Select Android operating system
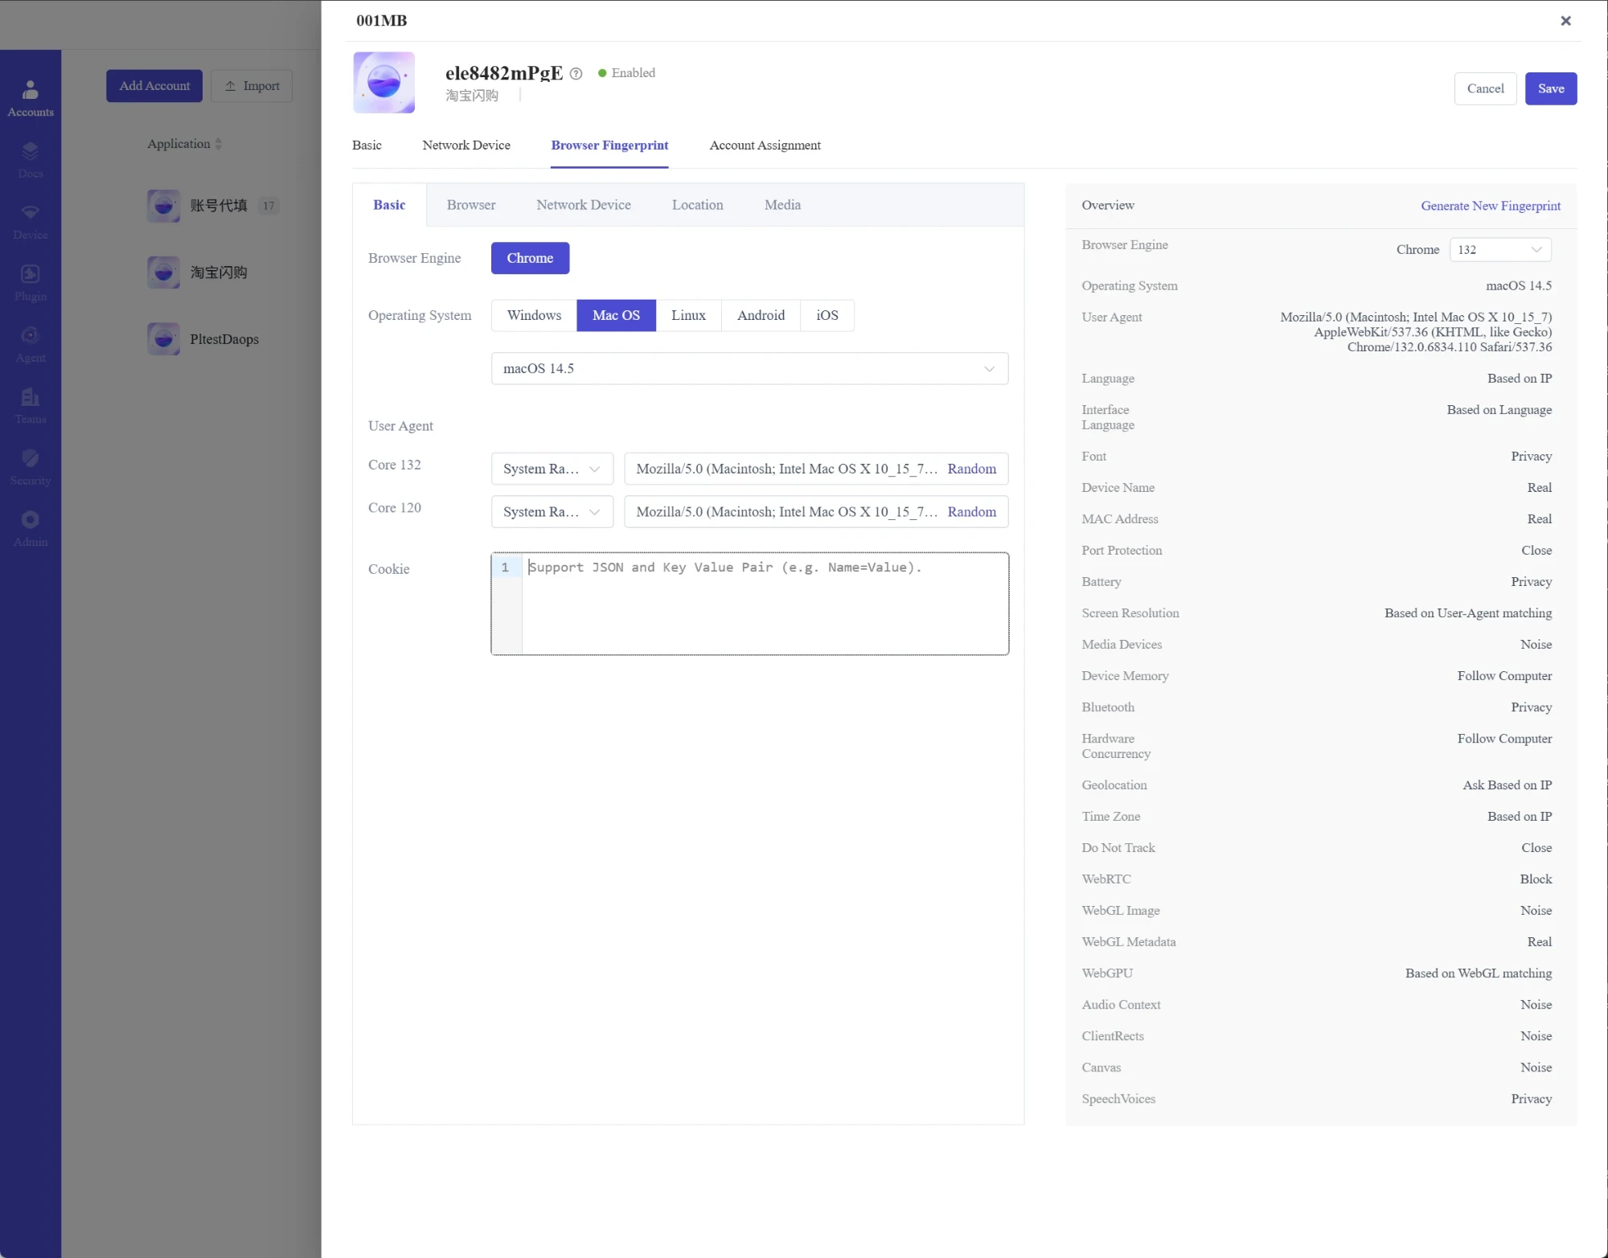The image size is (1608, 1258). [x=761, y=315]
